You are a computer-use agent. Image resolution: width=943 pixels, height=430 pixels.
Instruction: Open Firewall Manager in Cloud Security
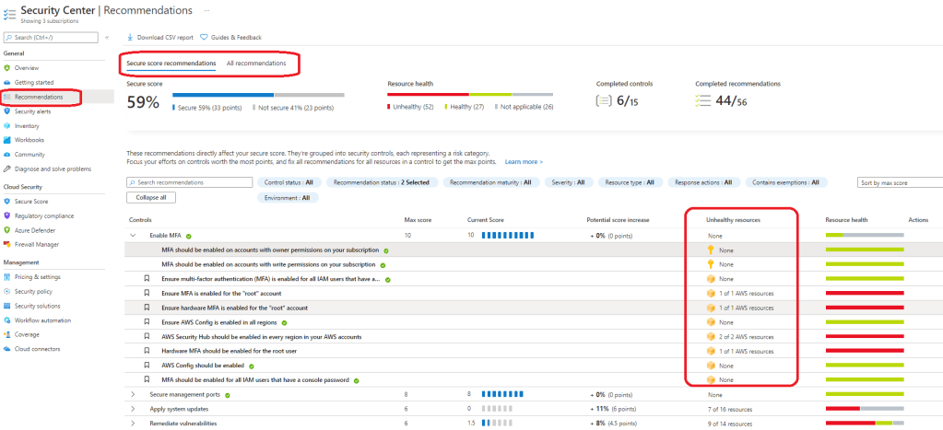point(7,244)
